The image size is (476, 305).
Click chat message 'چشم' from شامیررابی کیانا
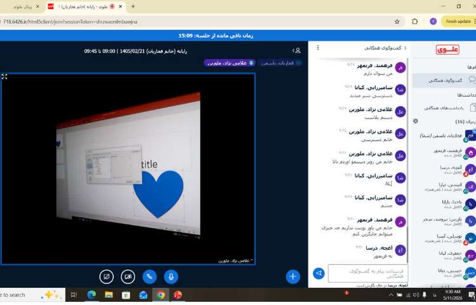pyautogui.click(x=387, y=206)
